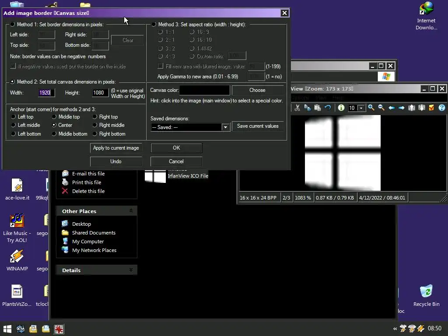Open the PlantsVsZo... desktop icon
448x336 pixels.
click(x=17, y=295)
